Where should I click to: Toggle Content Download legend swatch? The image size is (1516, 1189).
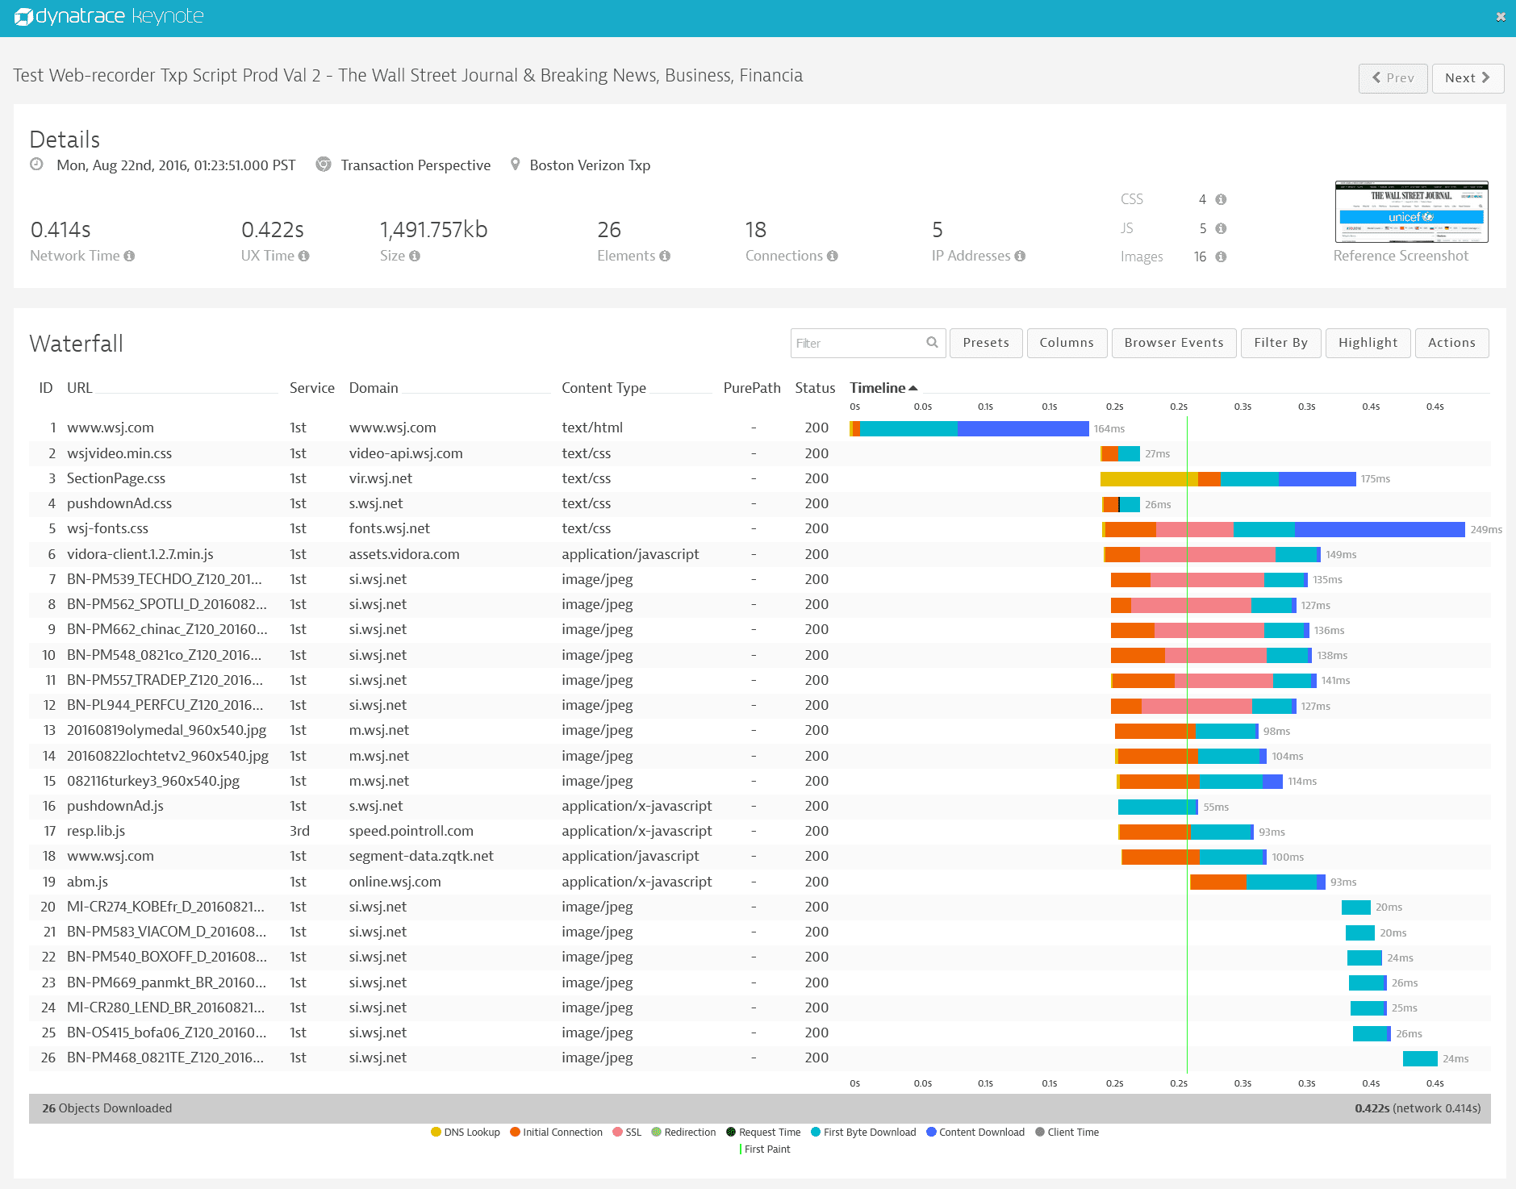[x=931, y=1132]
